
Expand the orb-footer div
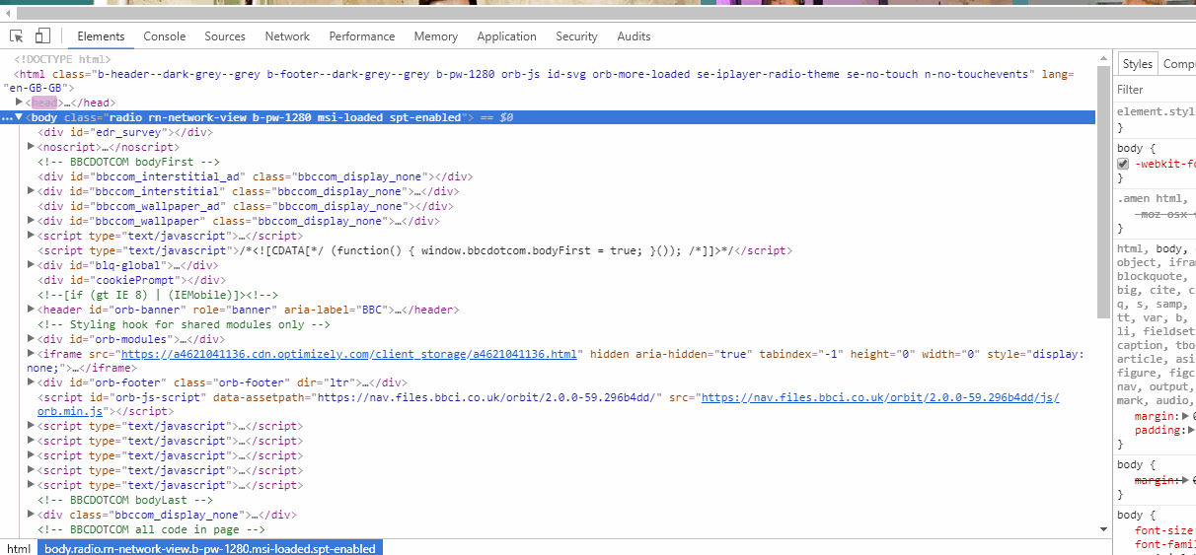(32, 382)
